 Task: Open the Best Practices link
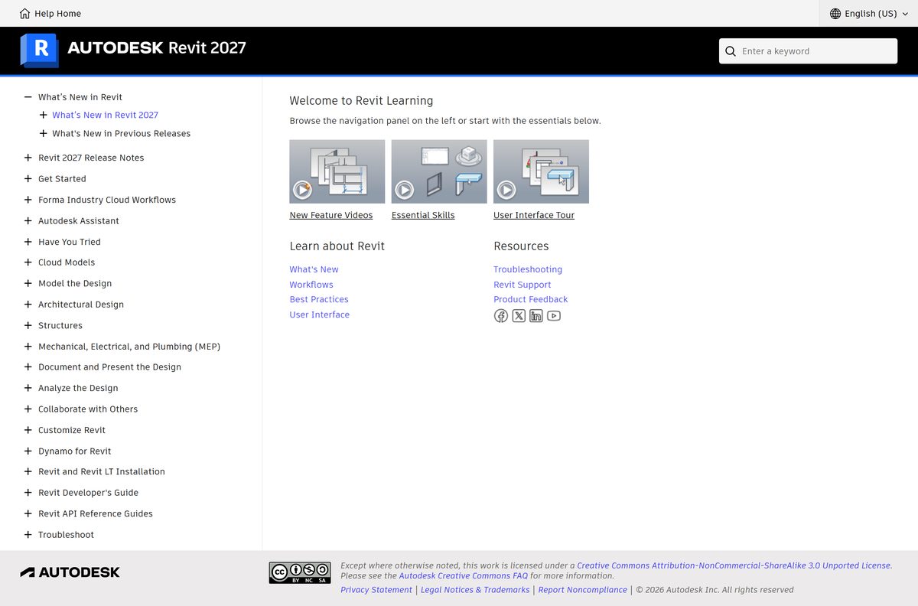pos(319,299)
